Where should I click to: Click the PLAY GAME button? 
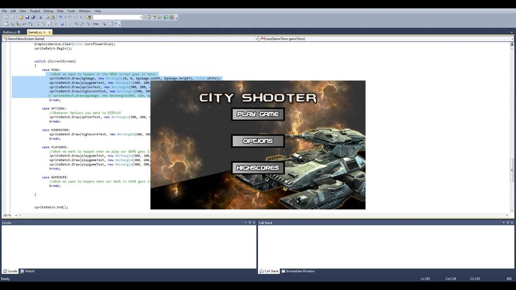coord(258,114)
